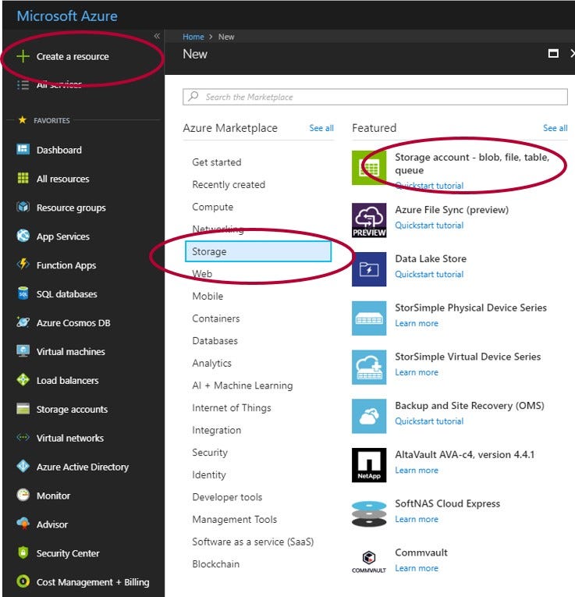Click the Azure File Sync preview icon
The image size is (575, 597).
click(369, 220)
